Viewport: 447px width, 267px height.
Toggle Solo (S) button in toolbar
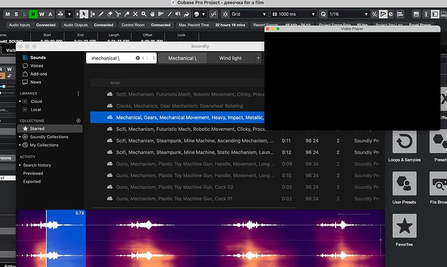click(x=16, y=14)
